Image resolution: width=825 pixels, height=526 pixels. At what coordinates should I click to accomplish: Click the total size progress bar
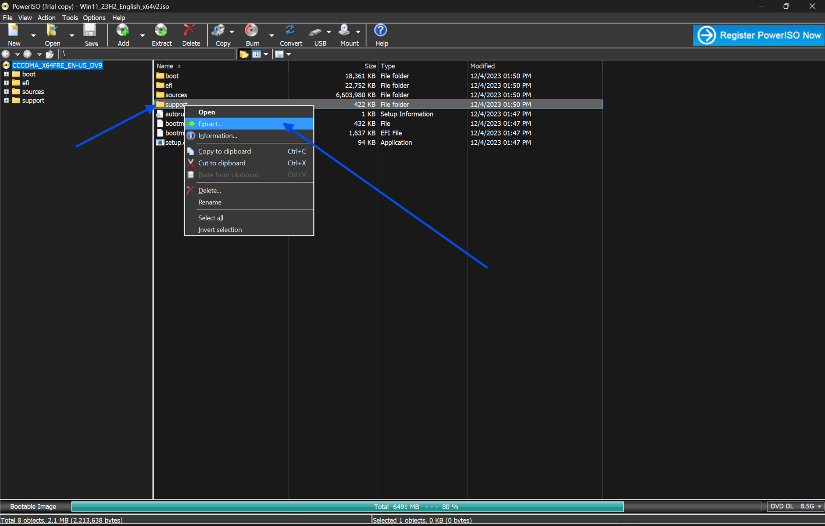click(x=416, y=507)
